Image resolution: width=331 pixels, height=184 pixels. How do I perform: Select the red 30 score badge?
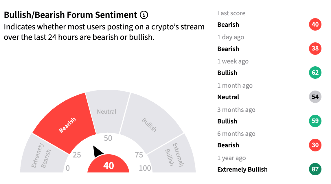coord(315,145)
